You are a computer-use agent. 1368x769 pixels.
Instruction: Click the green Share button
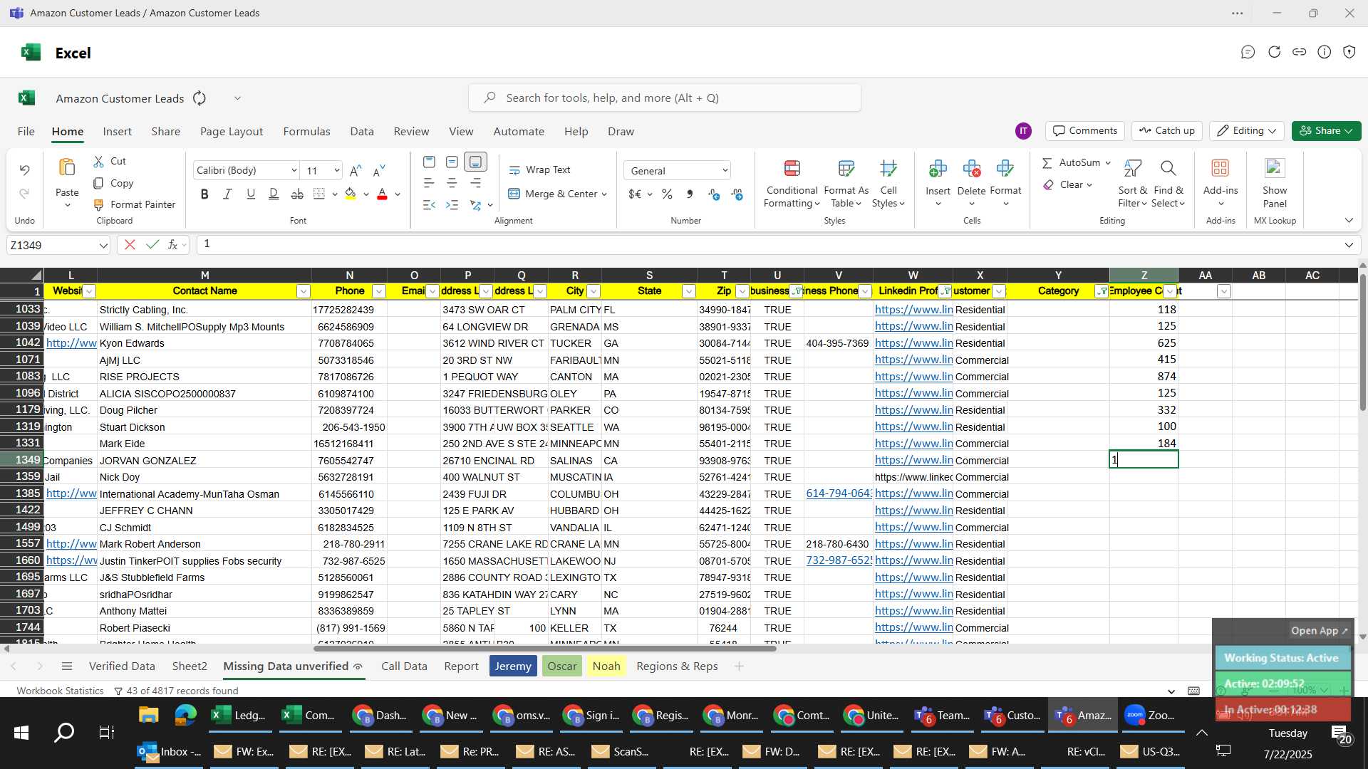[x=1326, y=131]
